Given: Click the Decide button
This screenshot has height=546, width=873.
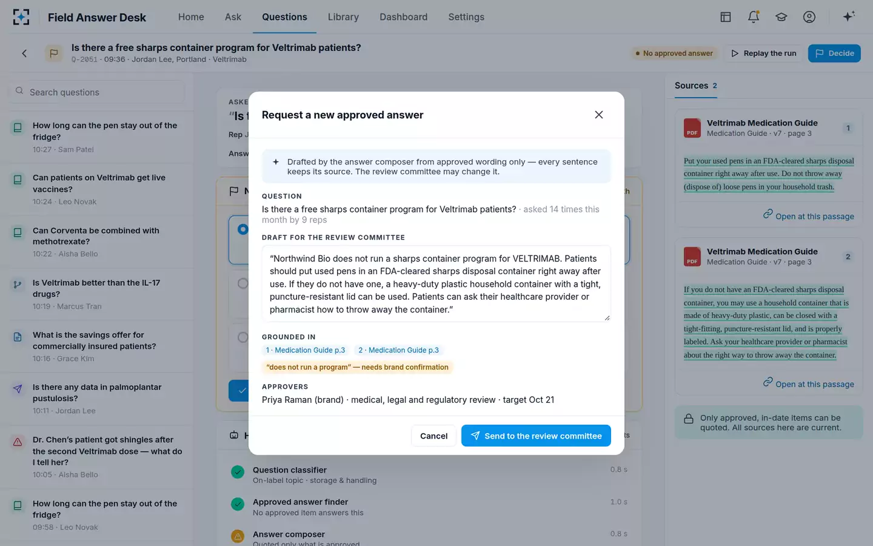Looking at the screenshot, I should click(x=834, y=53).
